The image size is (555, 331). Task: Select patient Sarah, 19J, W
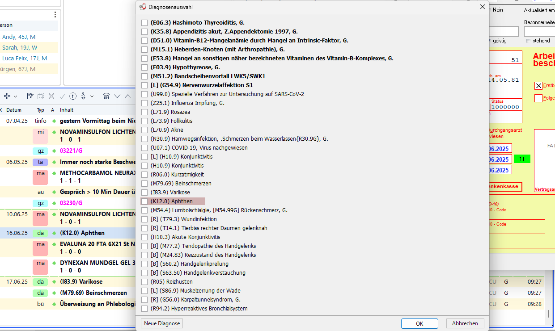pos(20,47)
